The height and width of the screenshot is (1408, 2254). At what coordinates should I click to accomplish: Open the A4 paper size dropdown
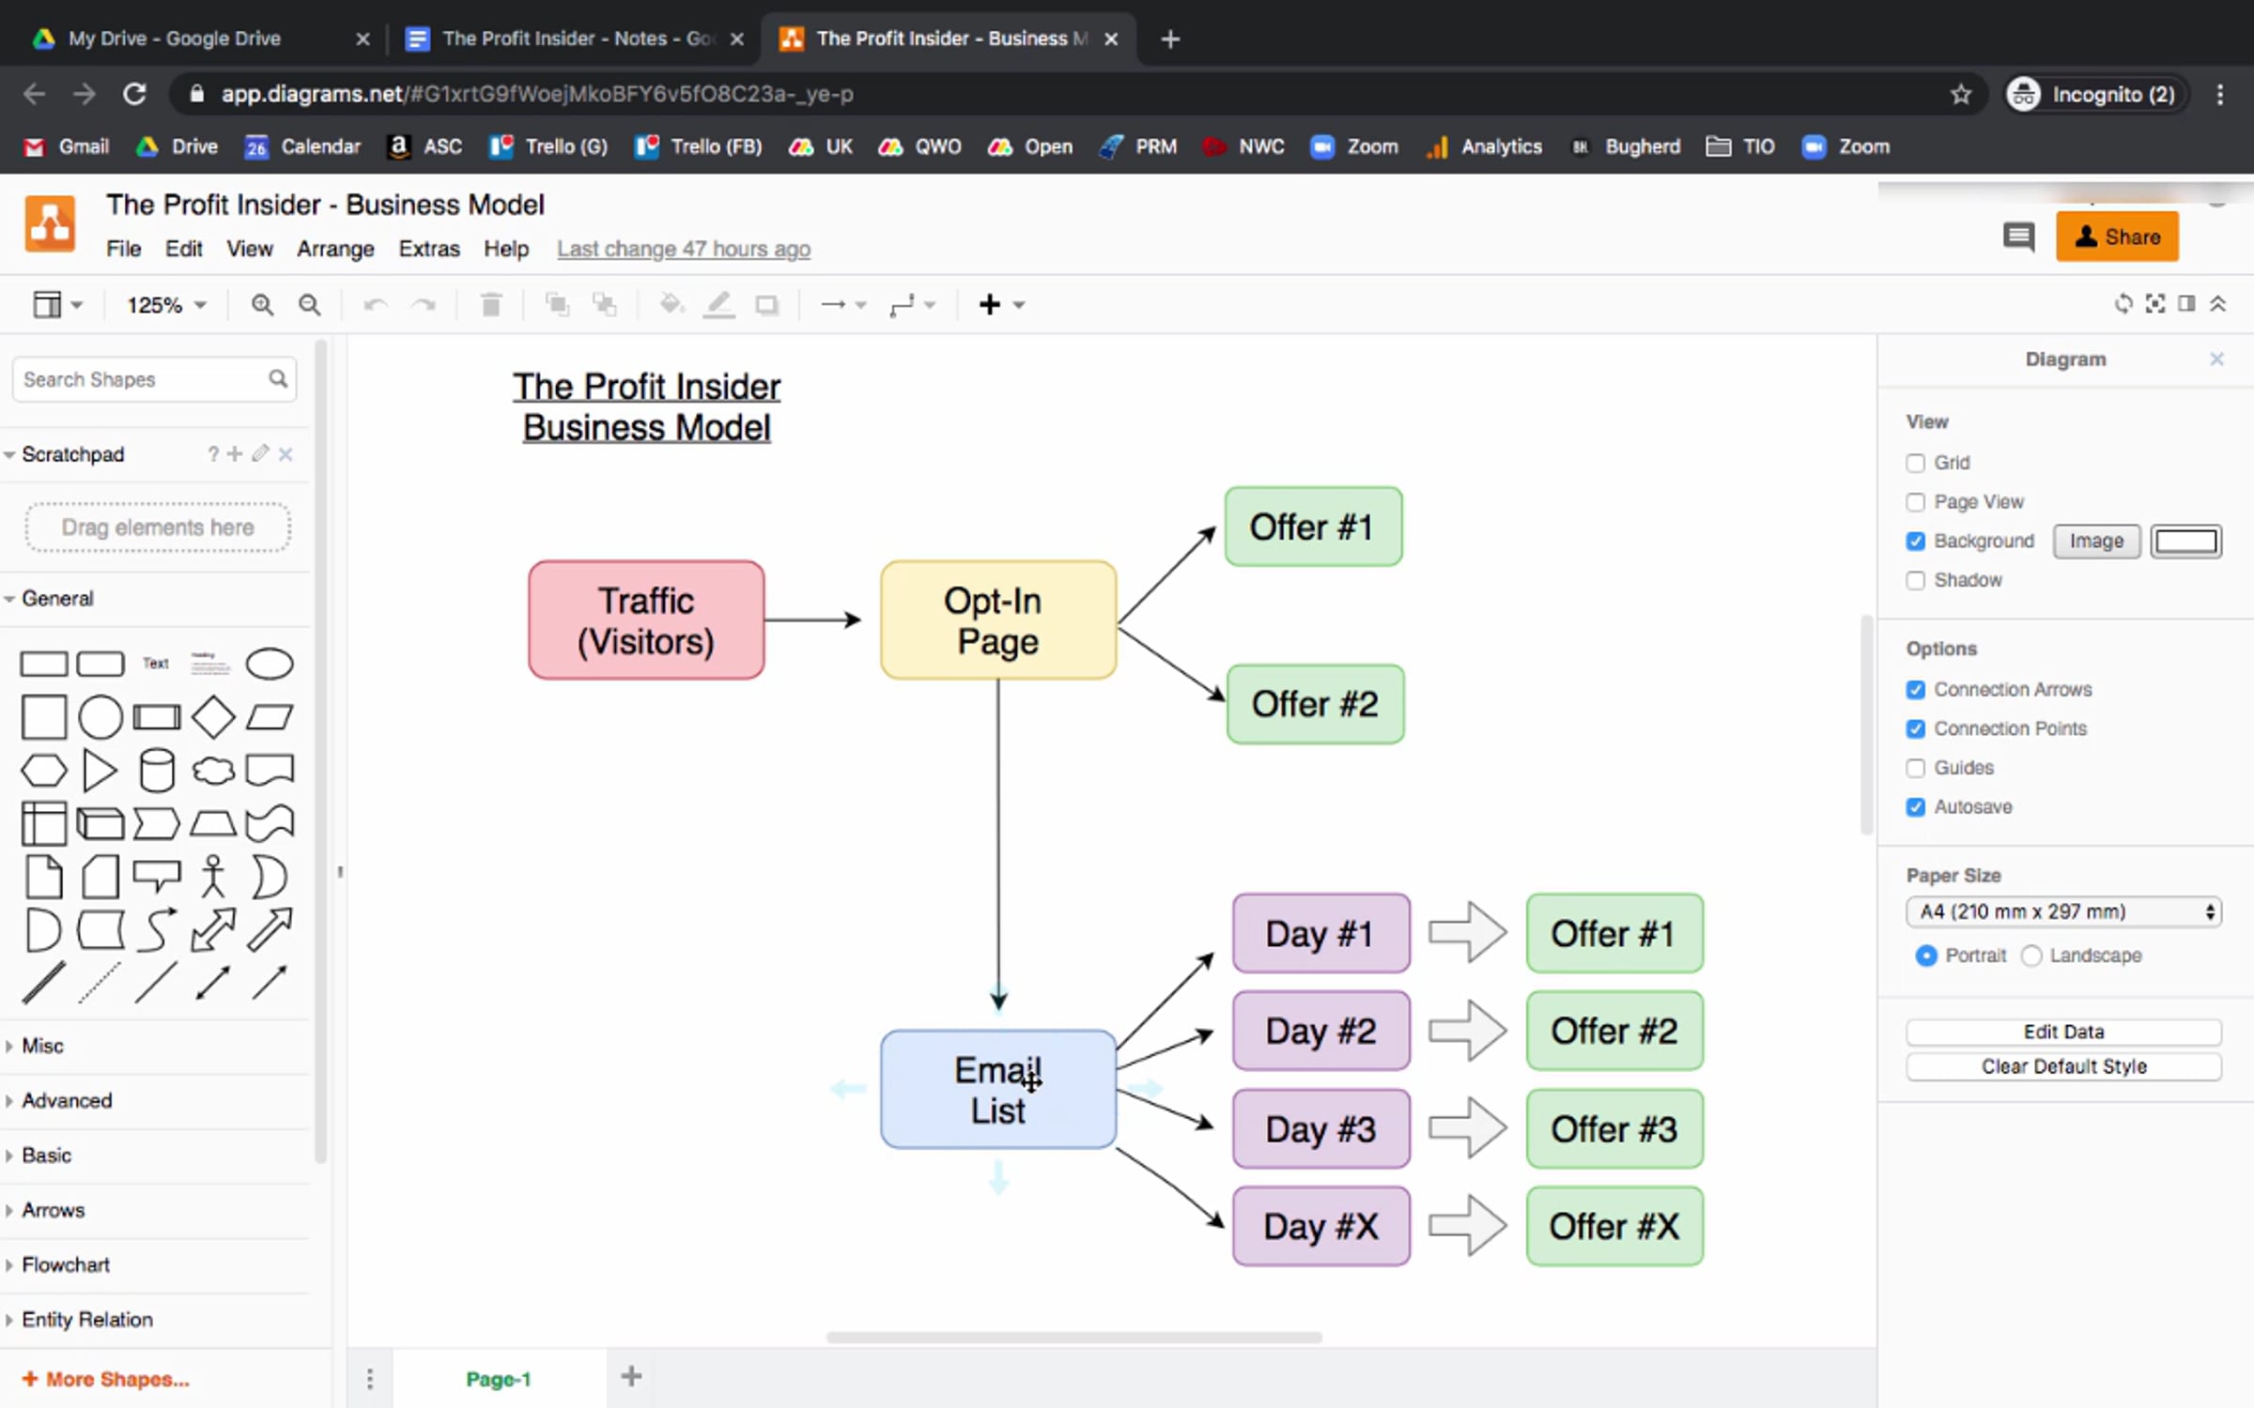click(x=2062, y=911)
